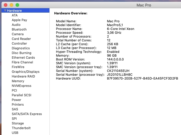Zoom the window with the green button
Screen dimensions: 181x135
17,5
